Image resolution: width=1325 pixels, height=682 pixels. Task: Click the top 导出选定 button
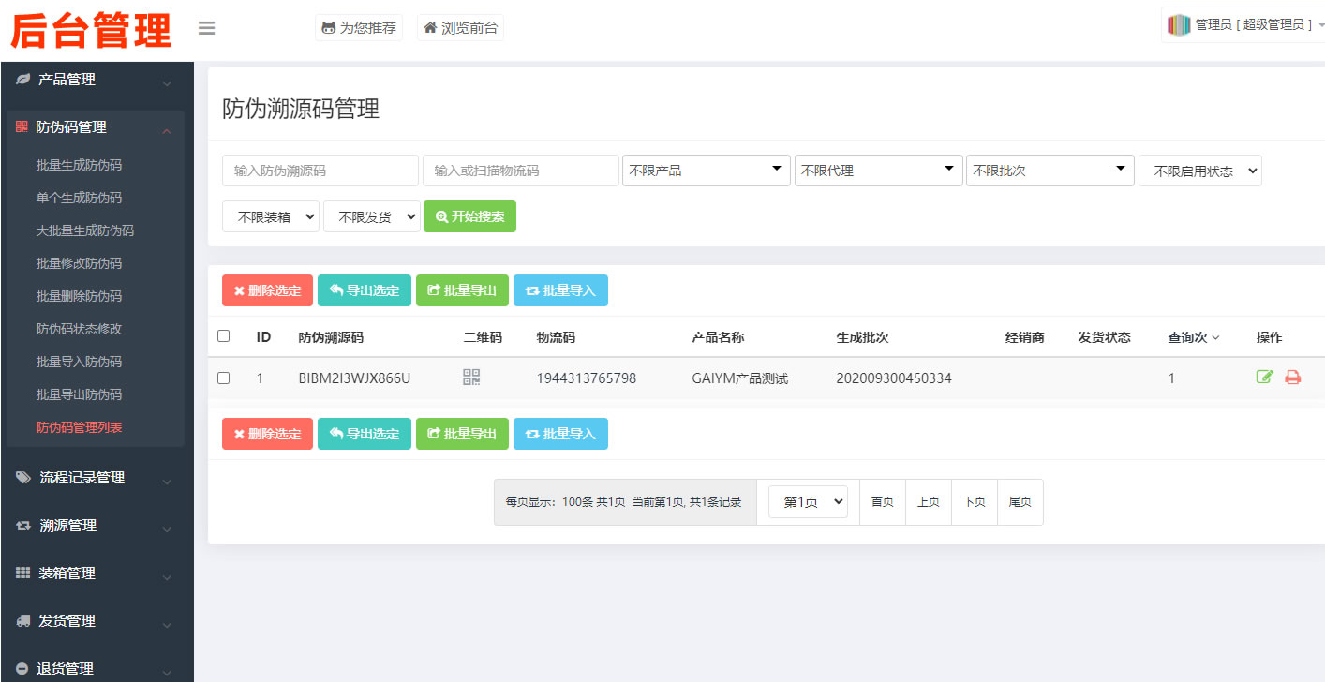(x=365, y=290)
